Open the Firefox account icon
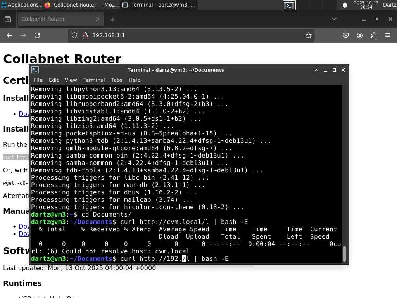 (x=360, y=35)
